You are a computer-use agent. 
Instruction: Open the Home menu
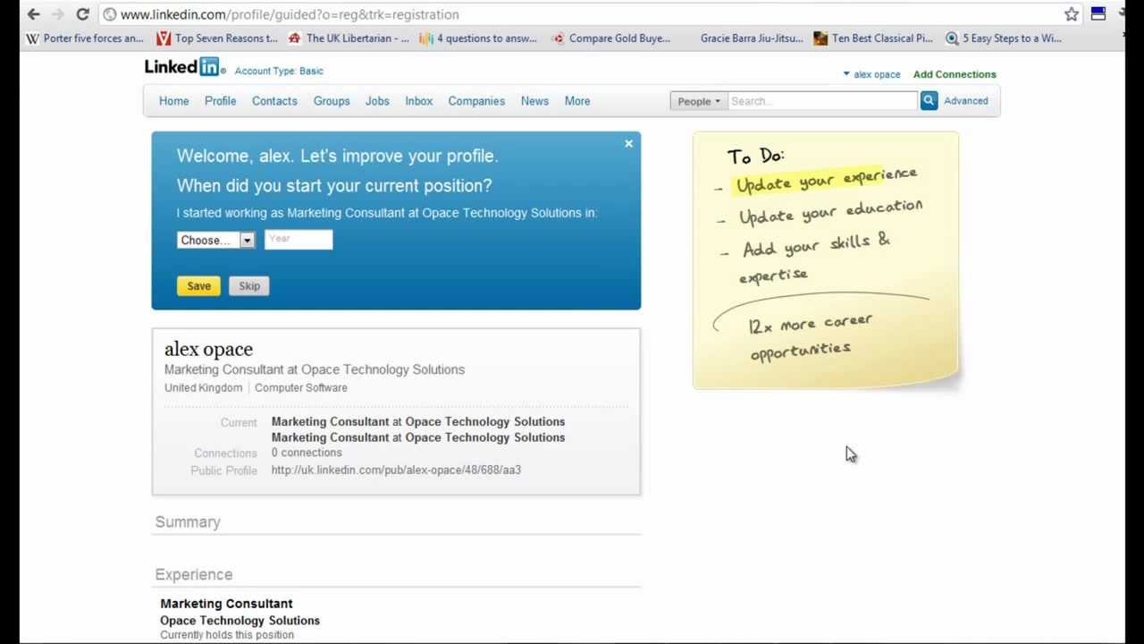pyautogui.click(x=174, y=101)
